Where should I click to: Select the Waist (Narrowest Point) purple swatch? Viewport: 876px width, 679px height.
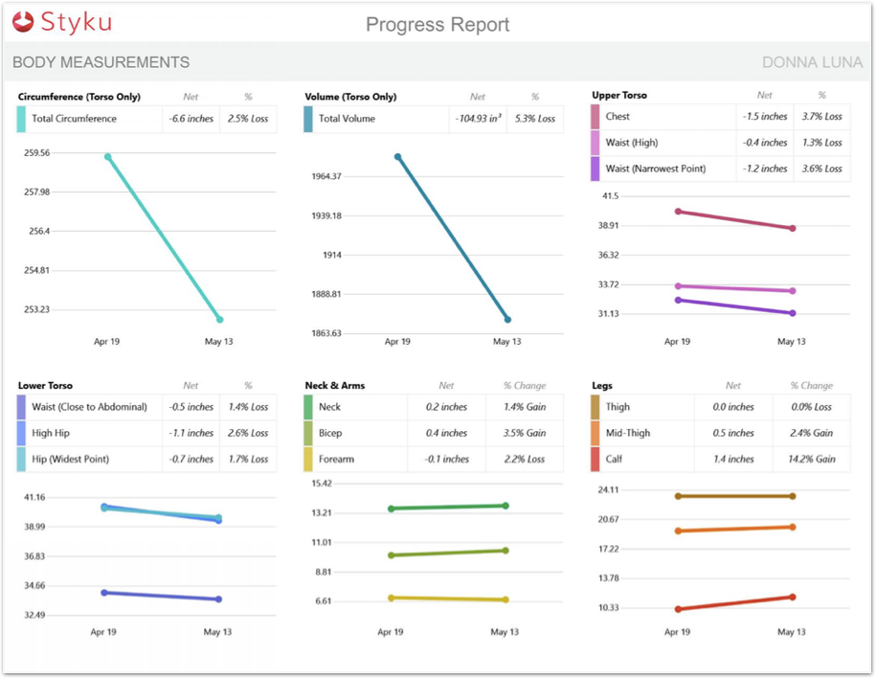tap(595, 169)
